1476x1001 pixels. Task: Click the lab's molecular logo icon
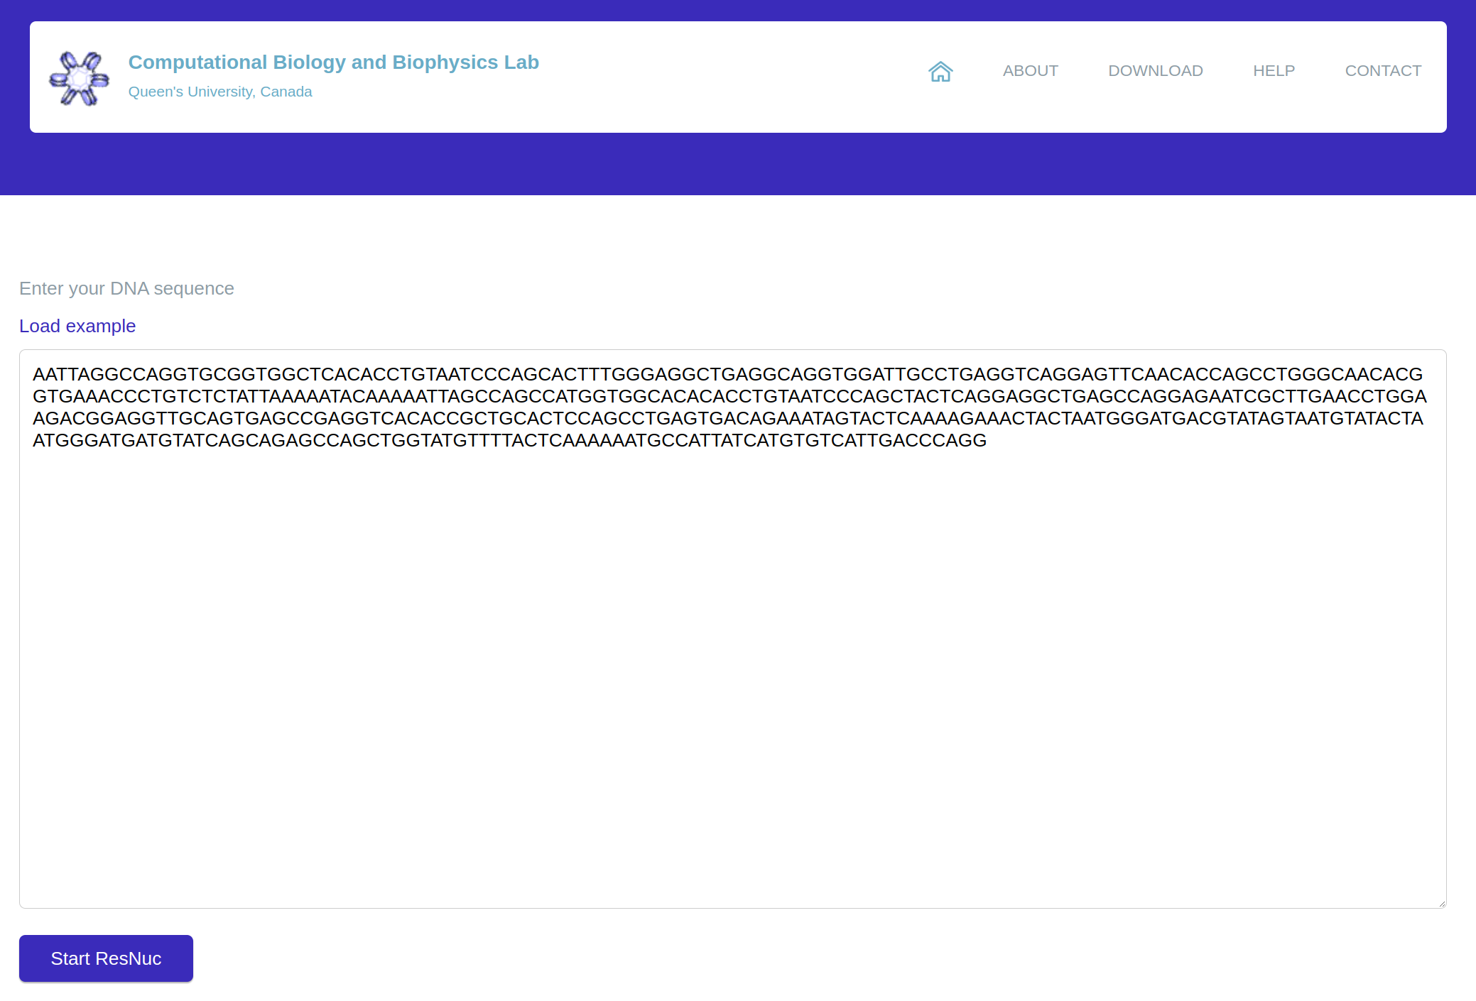[x=79, y=78]
